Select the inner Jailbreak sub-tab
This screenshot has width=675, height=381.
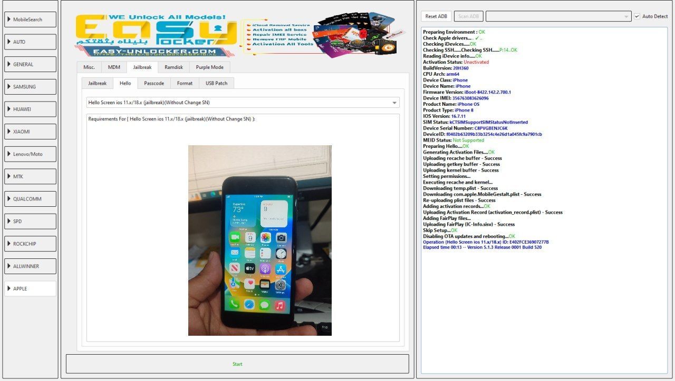(97, 83)
